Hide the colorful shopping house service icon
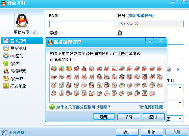 pos(61,68)
